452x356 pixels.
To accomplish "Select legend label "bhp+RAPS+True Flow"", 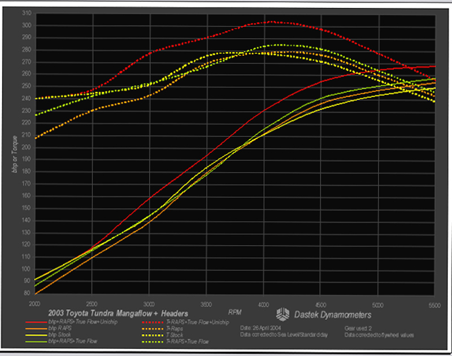I will tap(73, 341).
